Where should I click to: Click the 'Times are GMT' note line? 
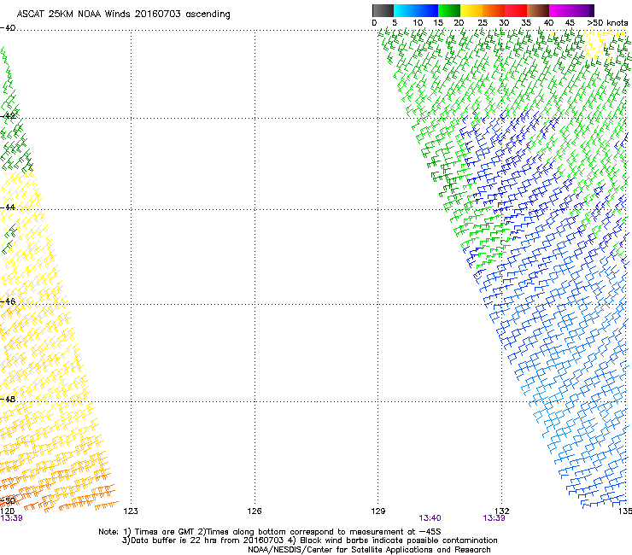(270, 532)
